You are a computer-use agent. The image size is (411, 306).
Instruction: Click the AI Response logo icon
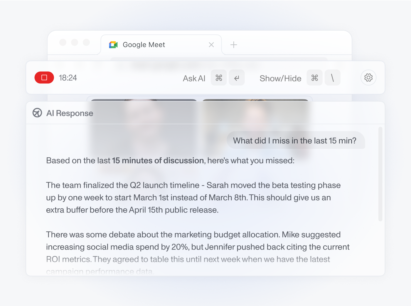tap(37, 113)
